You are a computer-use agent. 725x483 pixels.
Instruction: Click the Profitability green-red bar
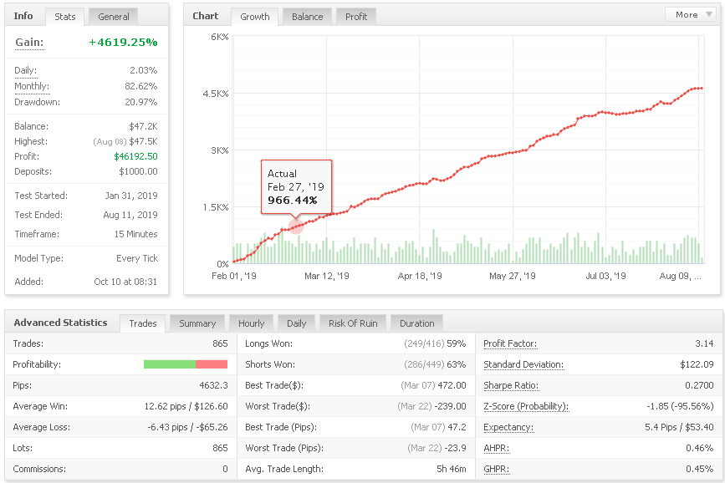click(186, 364)
